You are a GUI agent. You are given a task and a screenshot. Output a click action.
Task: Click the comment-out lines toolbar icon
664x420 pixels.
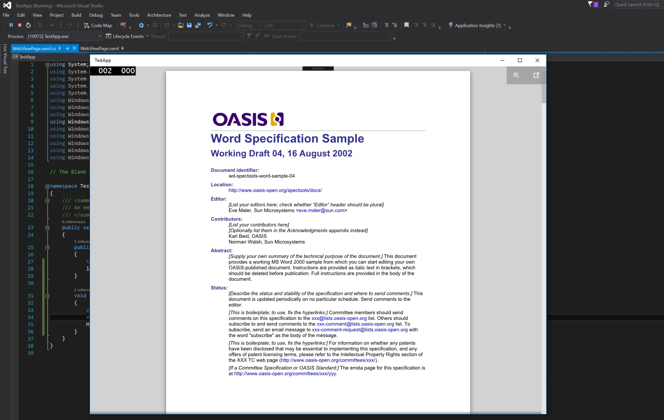click(386, 25)
